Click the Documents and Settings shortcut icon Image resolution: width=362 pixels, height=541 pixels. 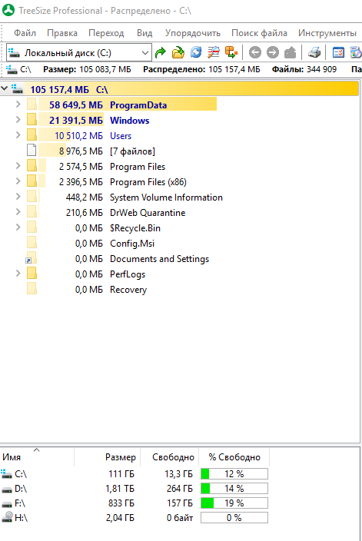point(32,258)
